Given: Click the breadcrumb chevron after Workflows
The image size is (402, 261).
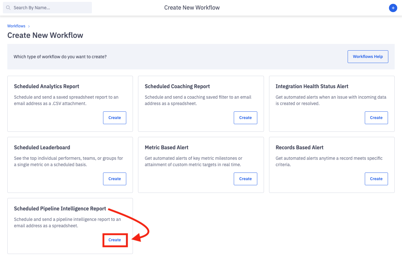Looking at the screenshot, I should tap(29, 26).
